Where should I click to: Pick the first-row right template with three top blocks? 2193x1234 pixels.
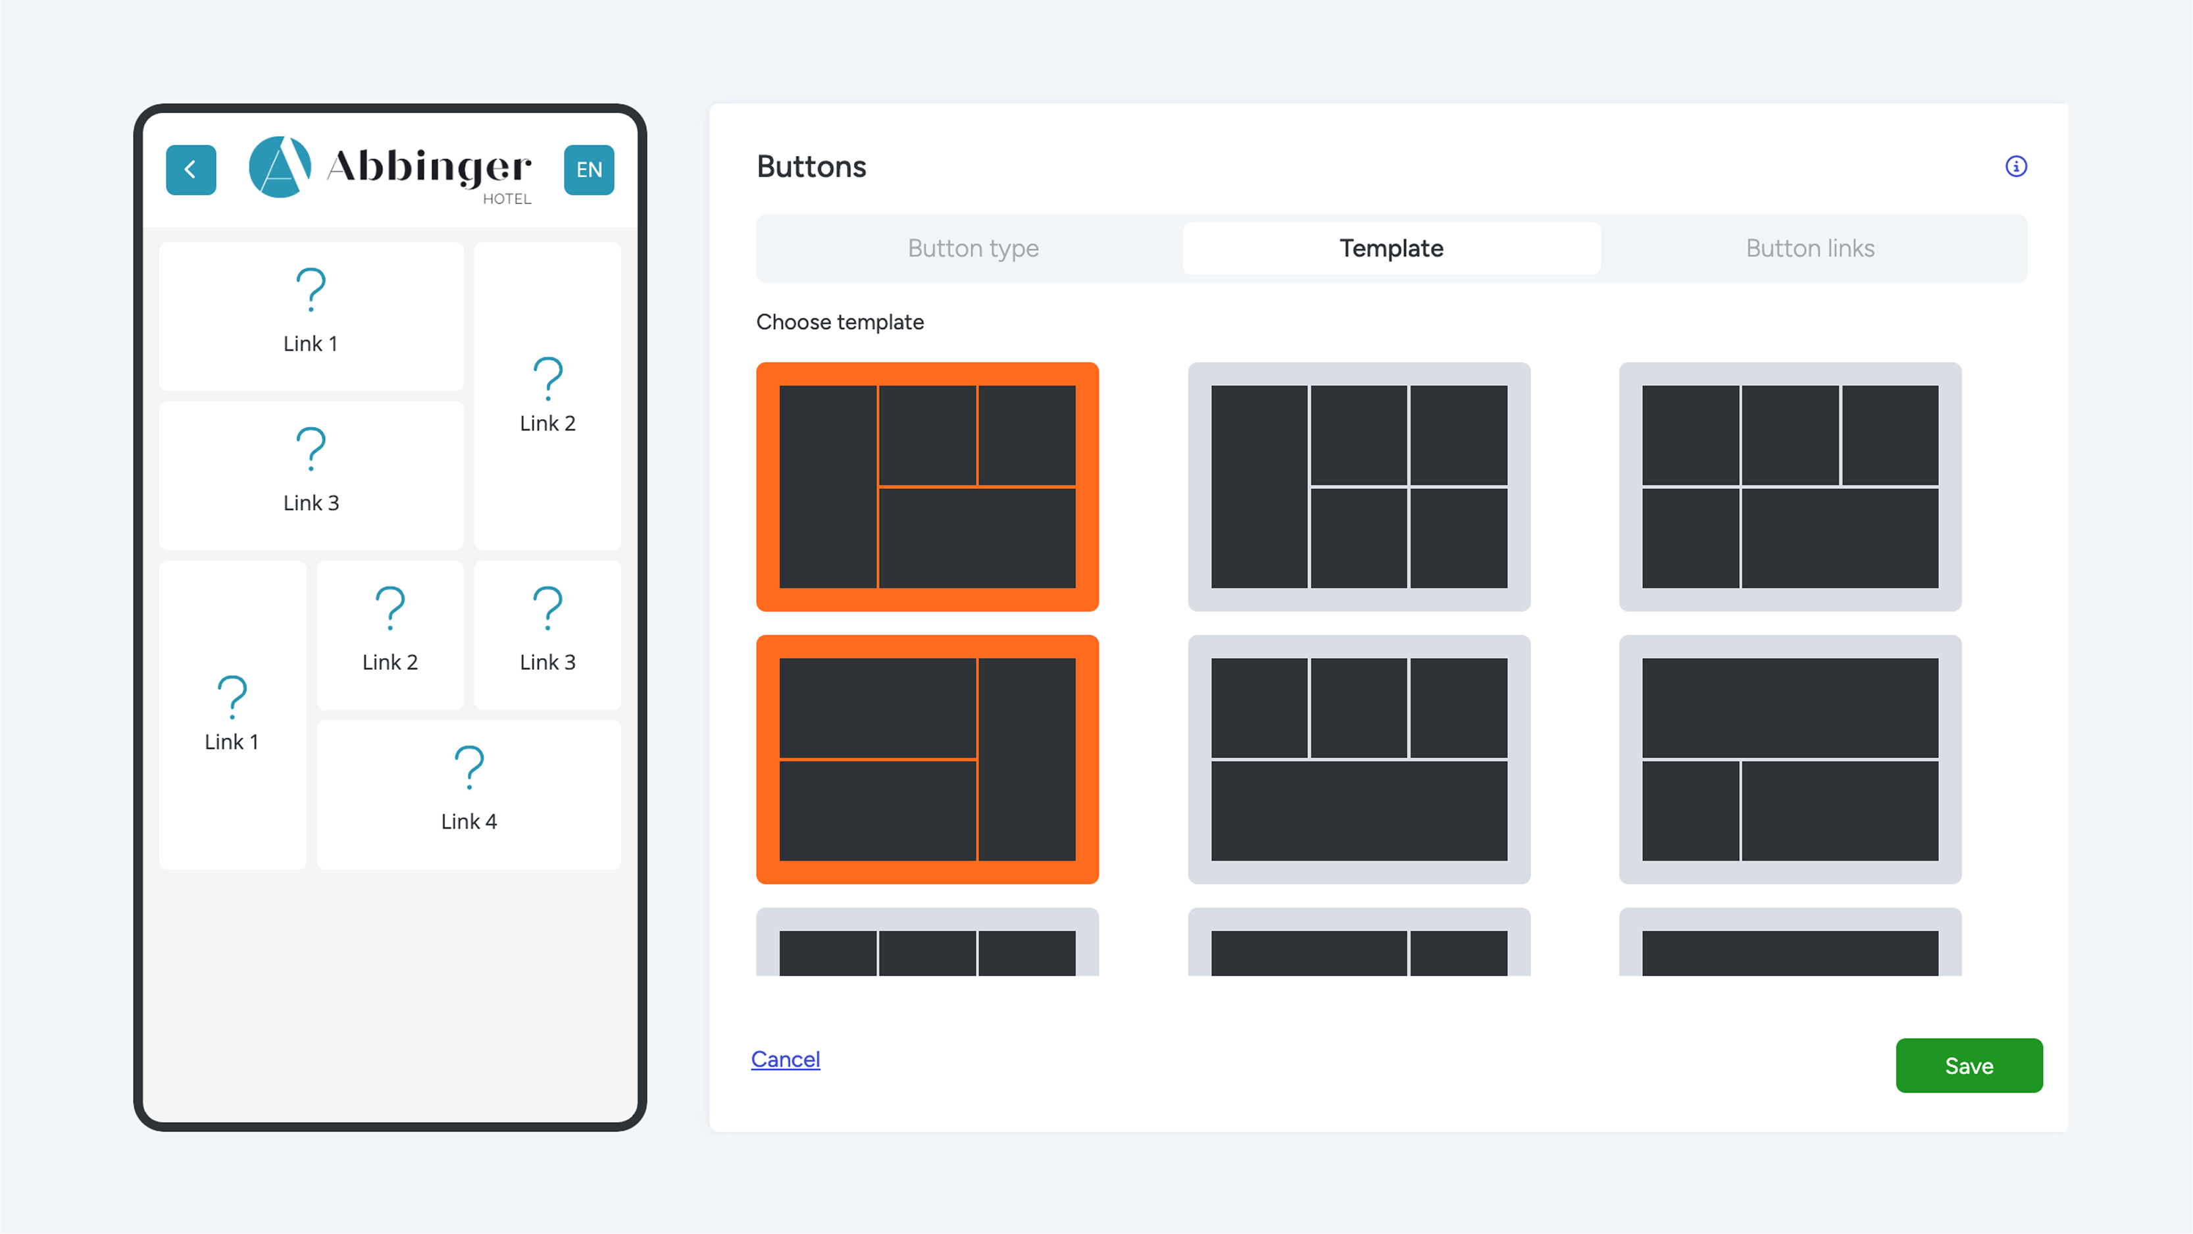pos(1790,486)
